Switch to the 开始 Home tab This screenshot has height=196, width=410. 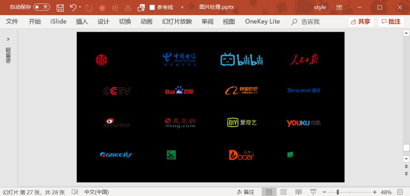coord(35,22)
